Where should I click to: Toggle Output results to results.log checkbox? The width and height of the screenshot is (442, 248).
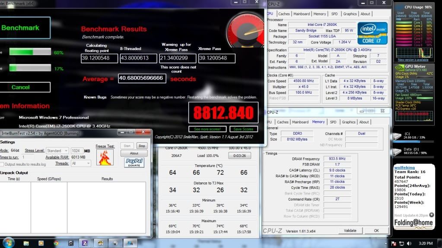point(2,164)
